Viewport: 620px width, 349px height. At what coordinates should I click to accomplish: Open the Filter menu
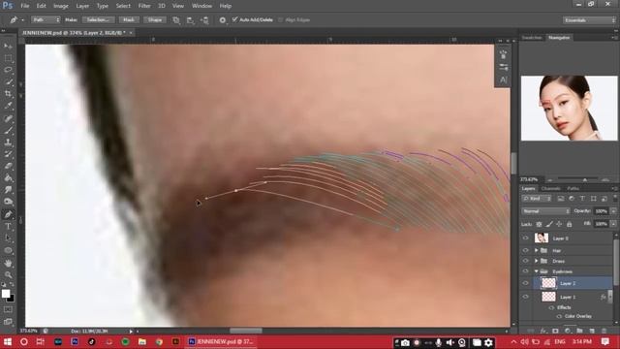[144, 6]
